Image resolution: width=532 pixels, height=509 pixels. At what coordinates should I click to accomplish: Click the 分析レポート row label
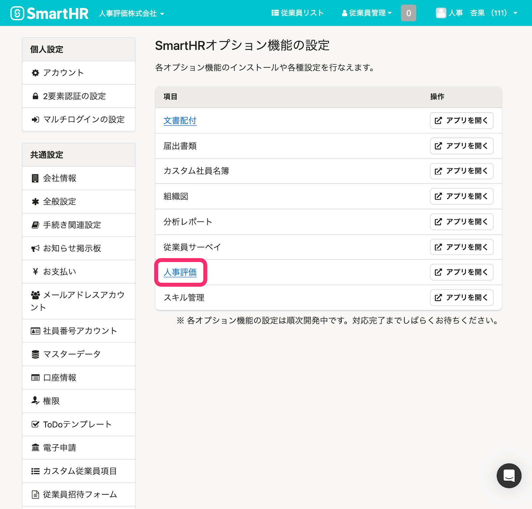click(188, 221)
